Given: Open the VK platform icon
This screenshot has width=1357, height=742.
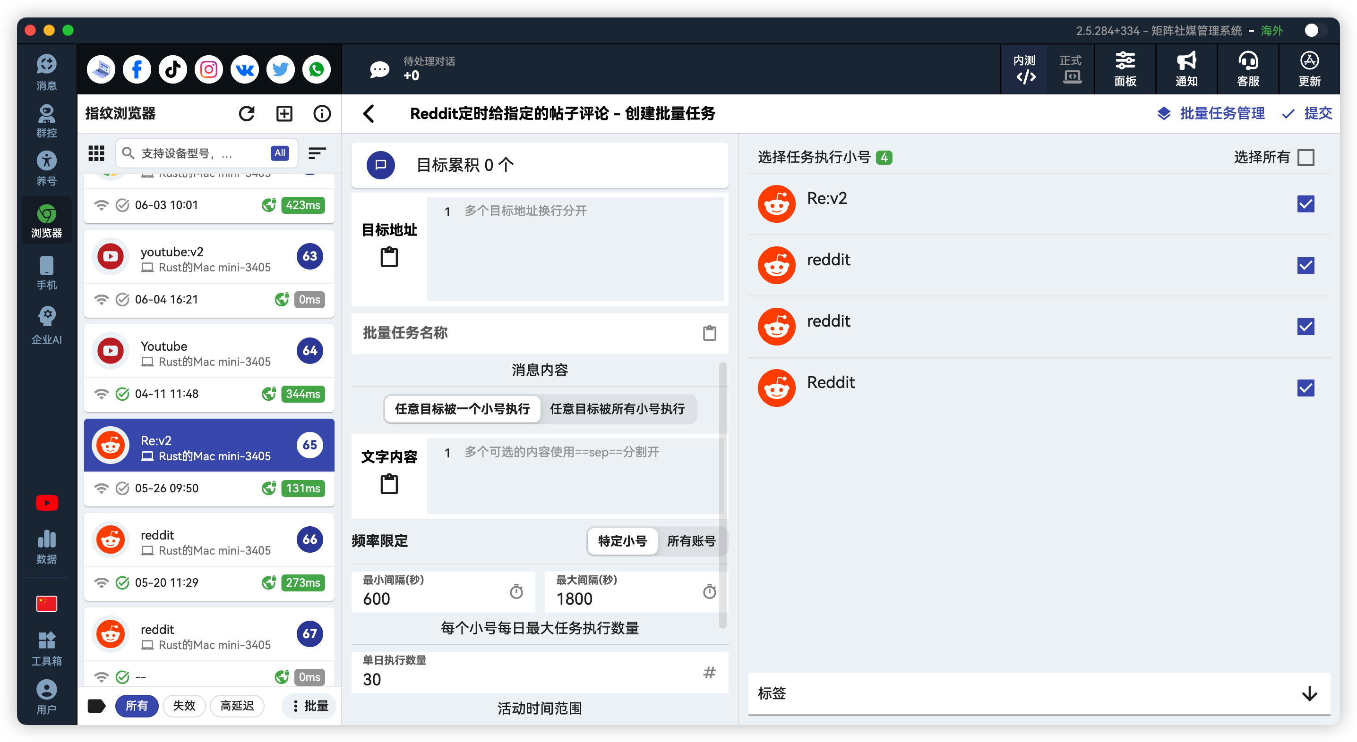Looking at the screenshot, I should pyautogui.click(x=244, y=69).
